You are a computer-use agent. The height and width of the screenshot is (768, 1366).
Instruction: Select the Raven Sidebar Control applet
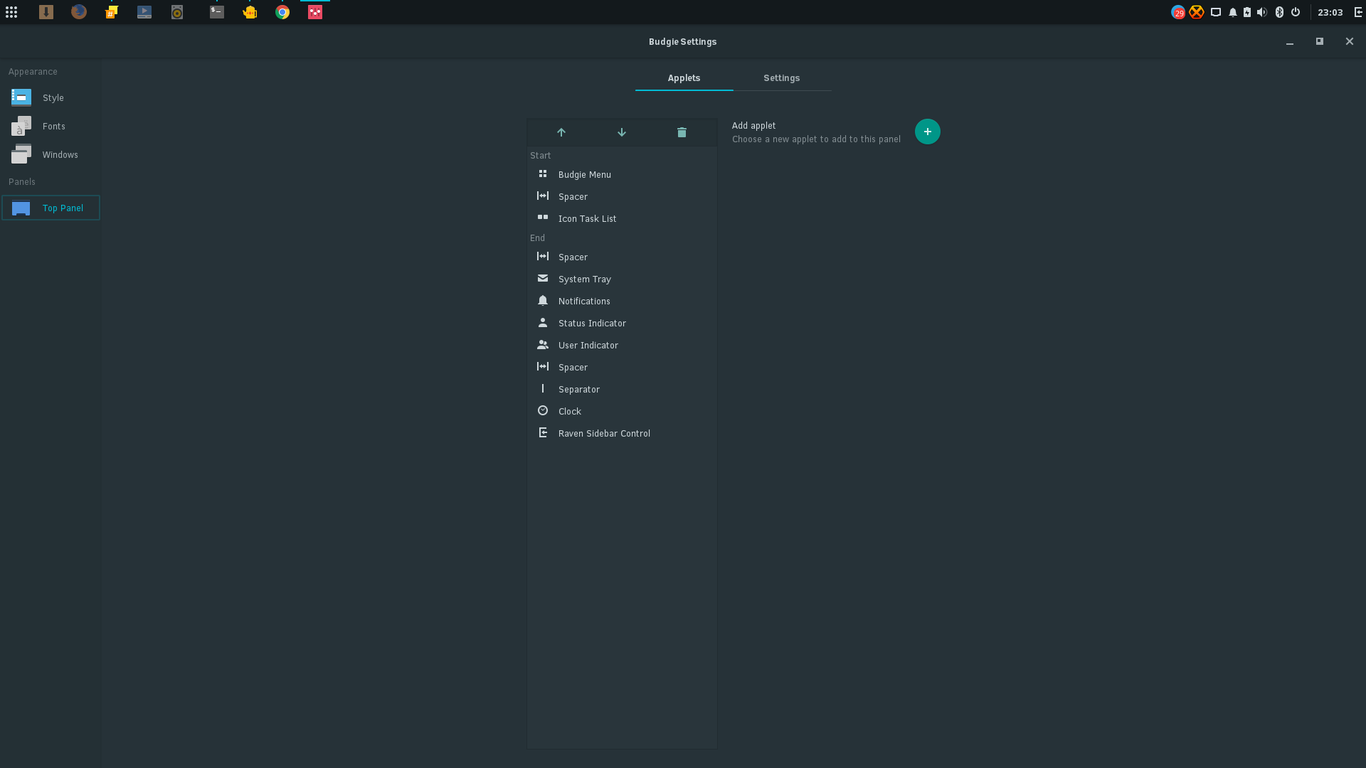click(622, 433)
